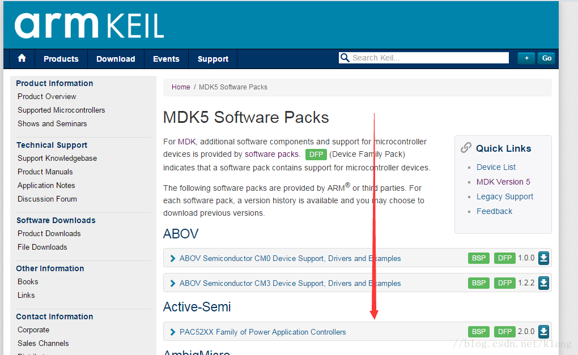Screen dimensions: 578x355
Task: Open the Events menu
Action: pyautogui.click(x=166, y=59)
